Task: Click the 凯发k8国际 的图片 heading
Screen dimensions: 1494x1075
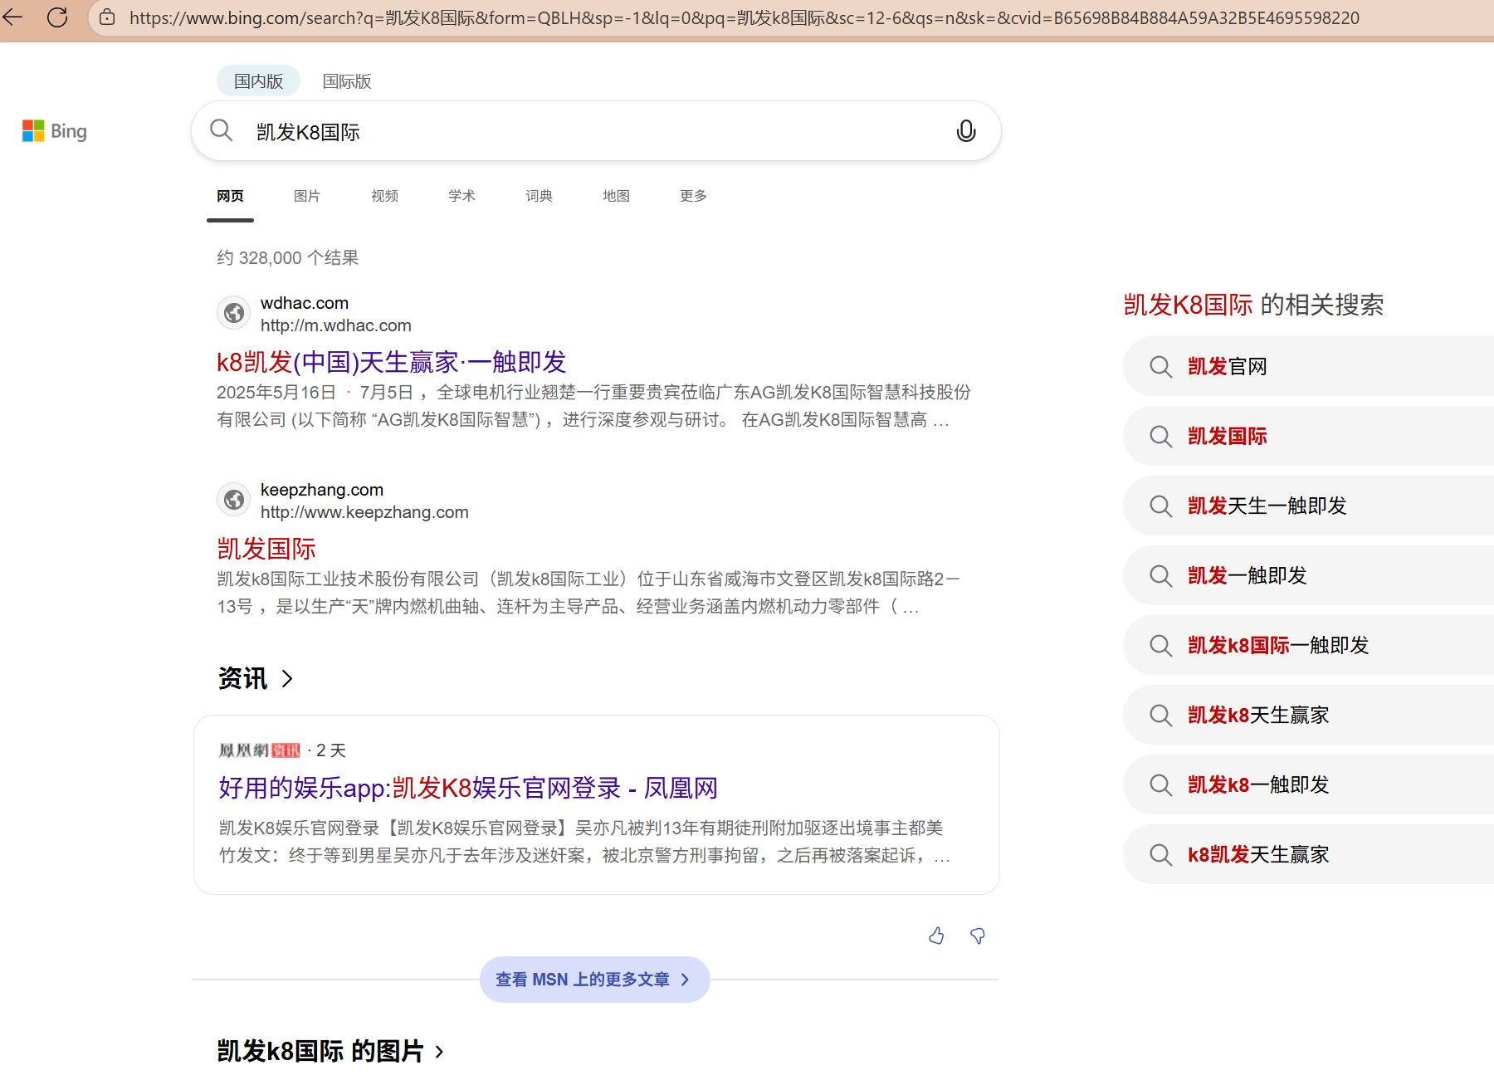Action: [320, 1052]
